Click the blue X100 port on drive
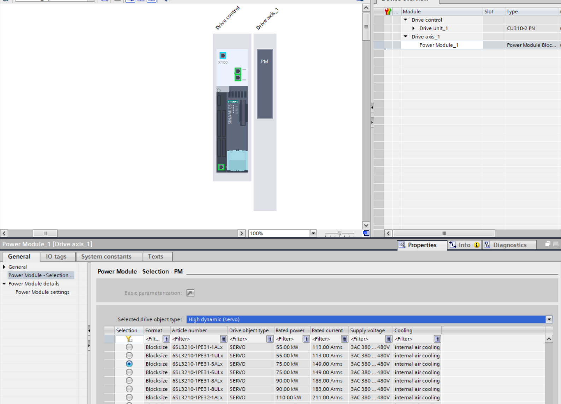 click(223, 55)
